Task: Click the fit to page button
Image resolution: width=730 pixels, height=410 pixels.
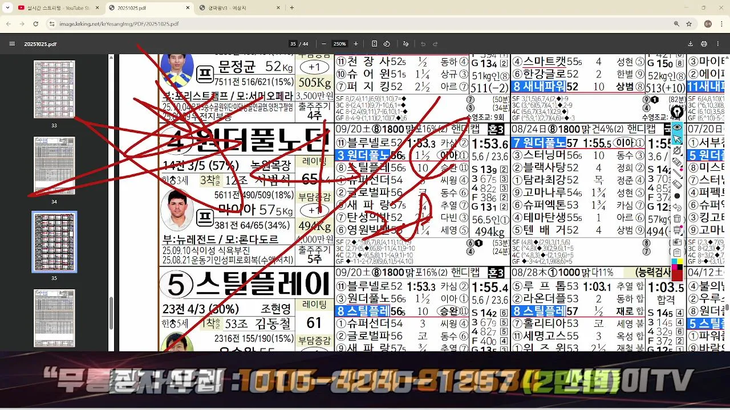Action: coord(374,44)
